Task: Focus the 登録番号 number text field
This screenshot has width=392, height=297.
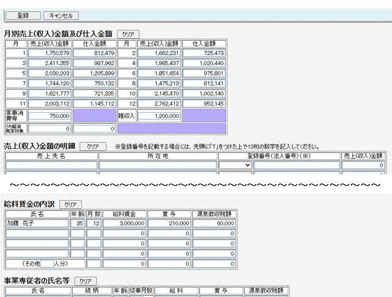Action: tap(297, 165)
